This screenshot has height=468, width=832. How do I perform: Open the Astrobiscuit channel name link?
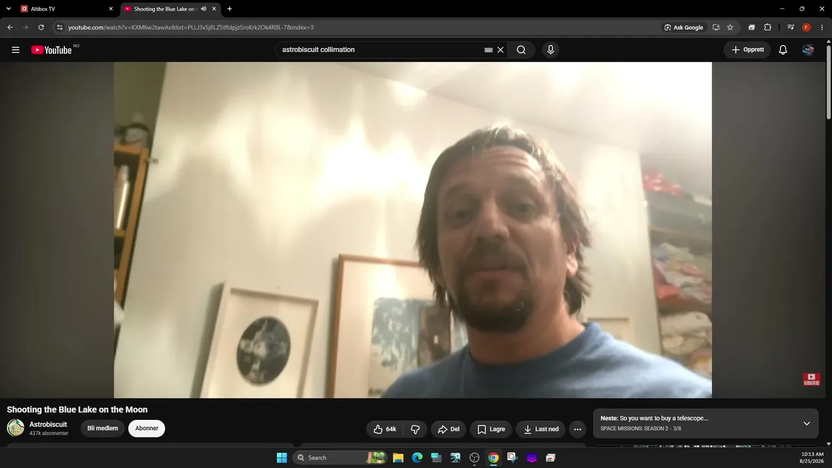48,424
